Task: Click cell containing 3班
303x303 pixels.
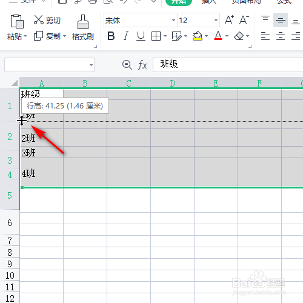Action: 42,152
